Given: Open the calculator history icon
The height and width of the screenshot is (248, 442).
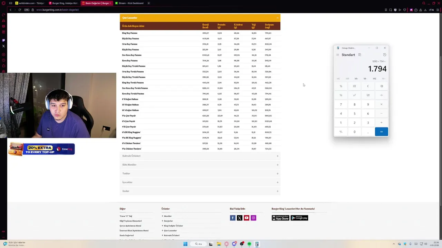Looking at the screenshot, I should point(385,55).
